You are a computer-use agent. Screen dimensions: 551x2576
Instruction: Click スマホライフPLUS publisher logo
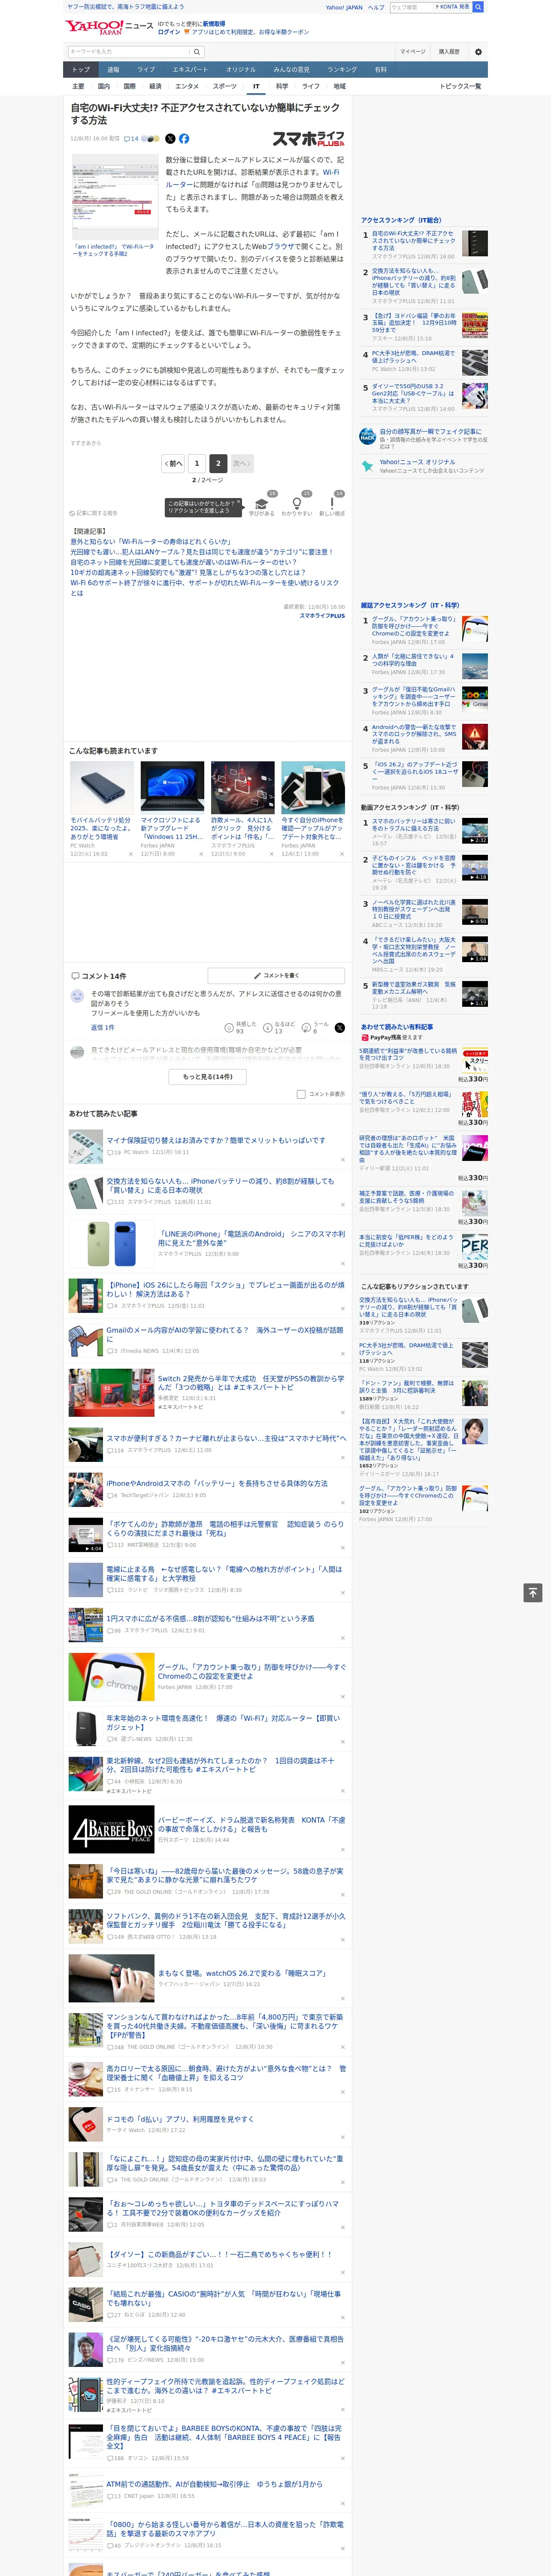tap(308, 139)
